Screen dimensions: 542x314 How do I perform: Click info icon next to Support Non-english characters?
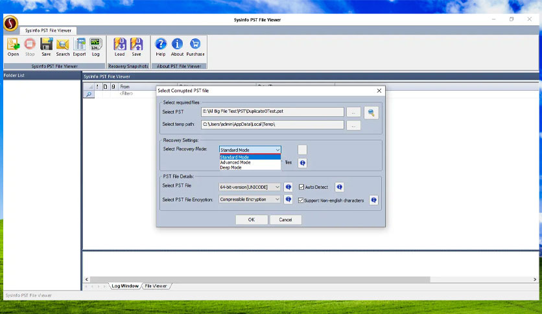(x=373, y=200)
